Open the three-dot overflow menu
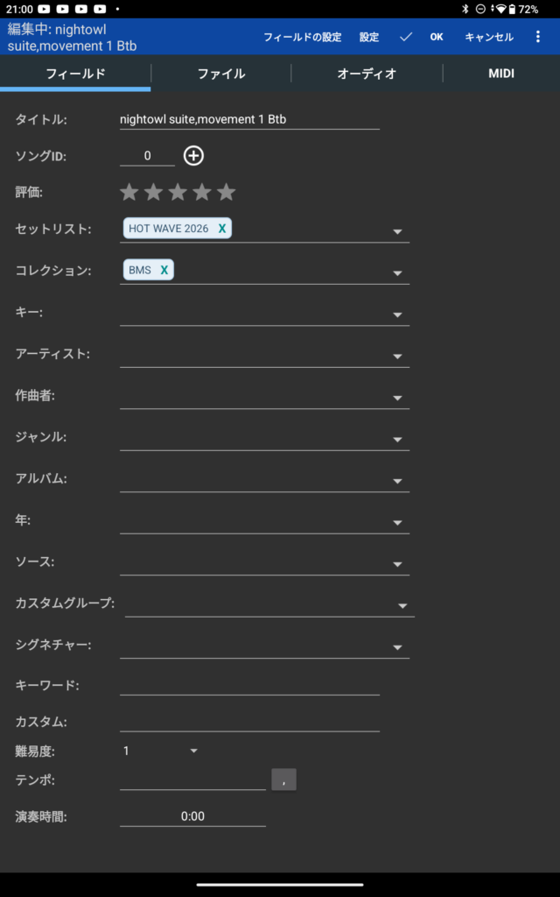 tap(538, 37)
